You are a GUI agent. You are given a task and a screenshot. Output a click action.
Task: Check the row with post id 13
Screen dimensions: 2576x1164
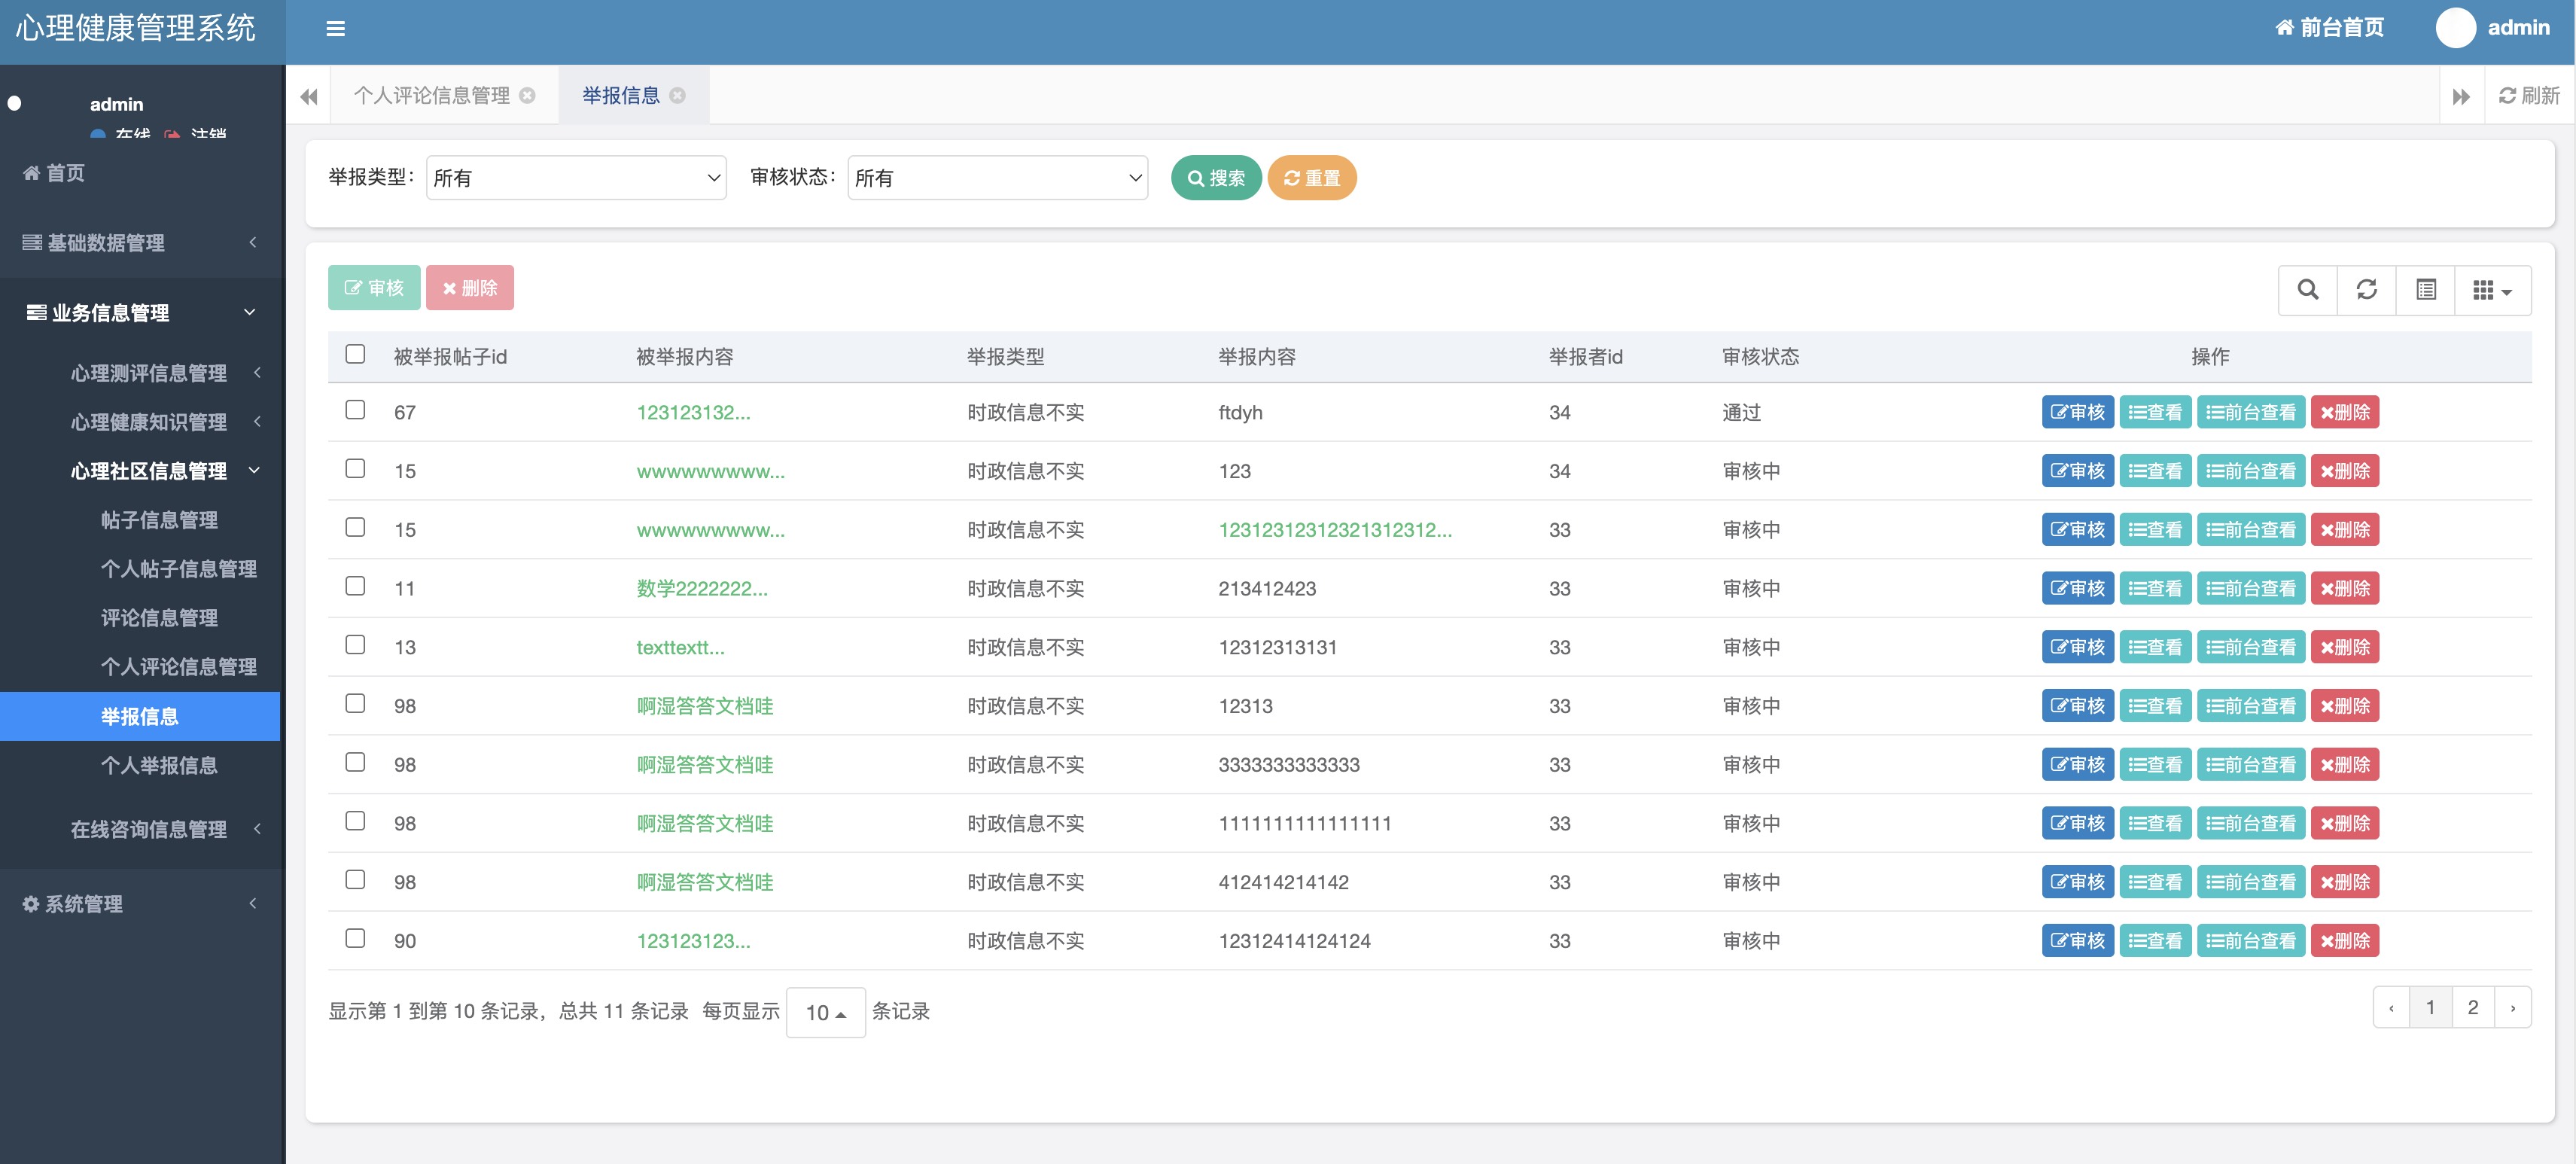click(x=355, y=645)
